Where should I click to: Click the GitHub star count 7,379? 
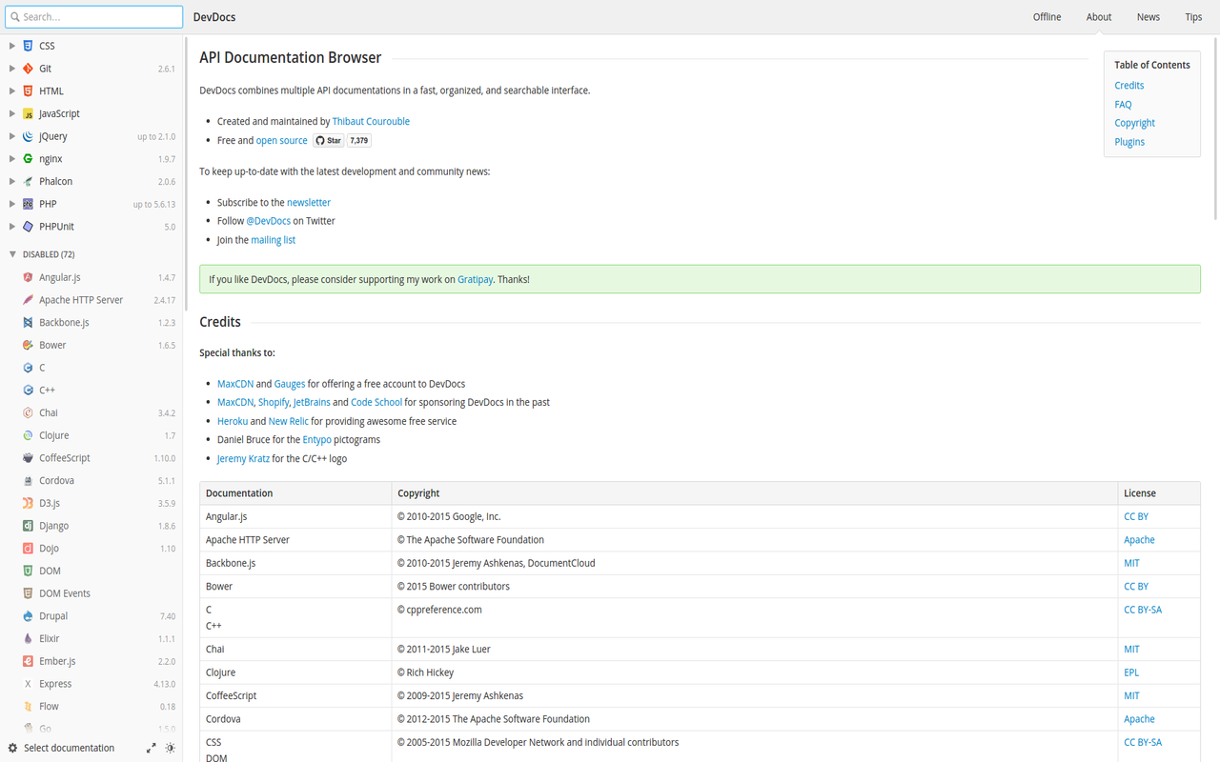pos(359,140)
